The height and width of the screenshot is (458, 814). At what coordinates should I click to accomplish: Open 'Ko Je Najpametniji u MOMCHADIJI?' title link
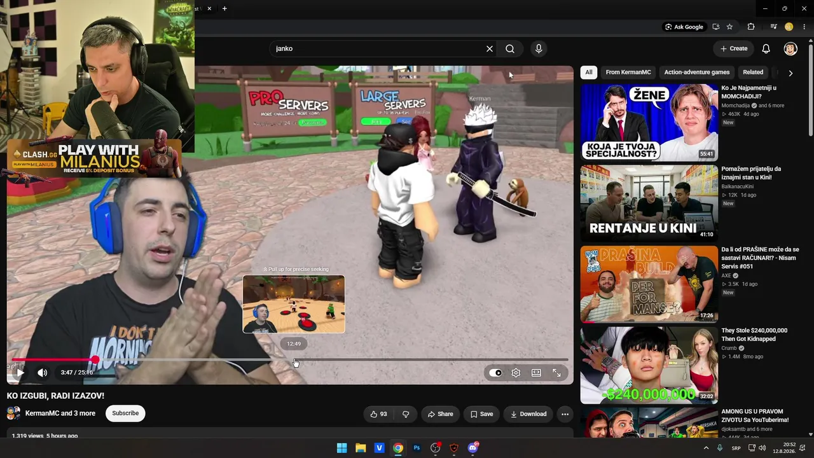pos(749,92)
